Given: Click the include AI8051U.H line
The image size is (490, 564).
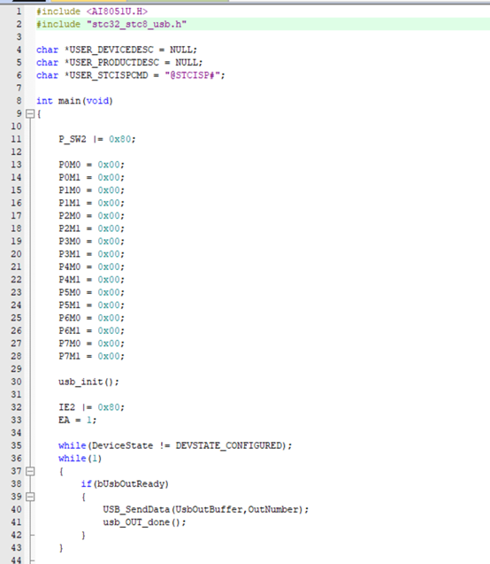Looking at the screenshot, I should 92,12.
